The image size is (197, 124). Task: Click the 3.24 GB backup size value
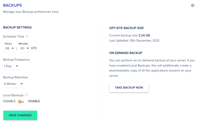coord(144,36)
